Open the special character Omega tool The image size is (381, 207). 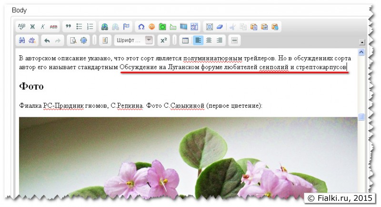pos(141,27)
